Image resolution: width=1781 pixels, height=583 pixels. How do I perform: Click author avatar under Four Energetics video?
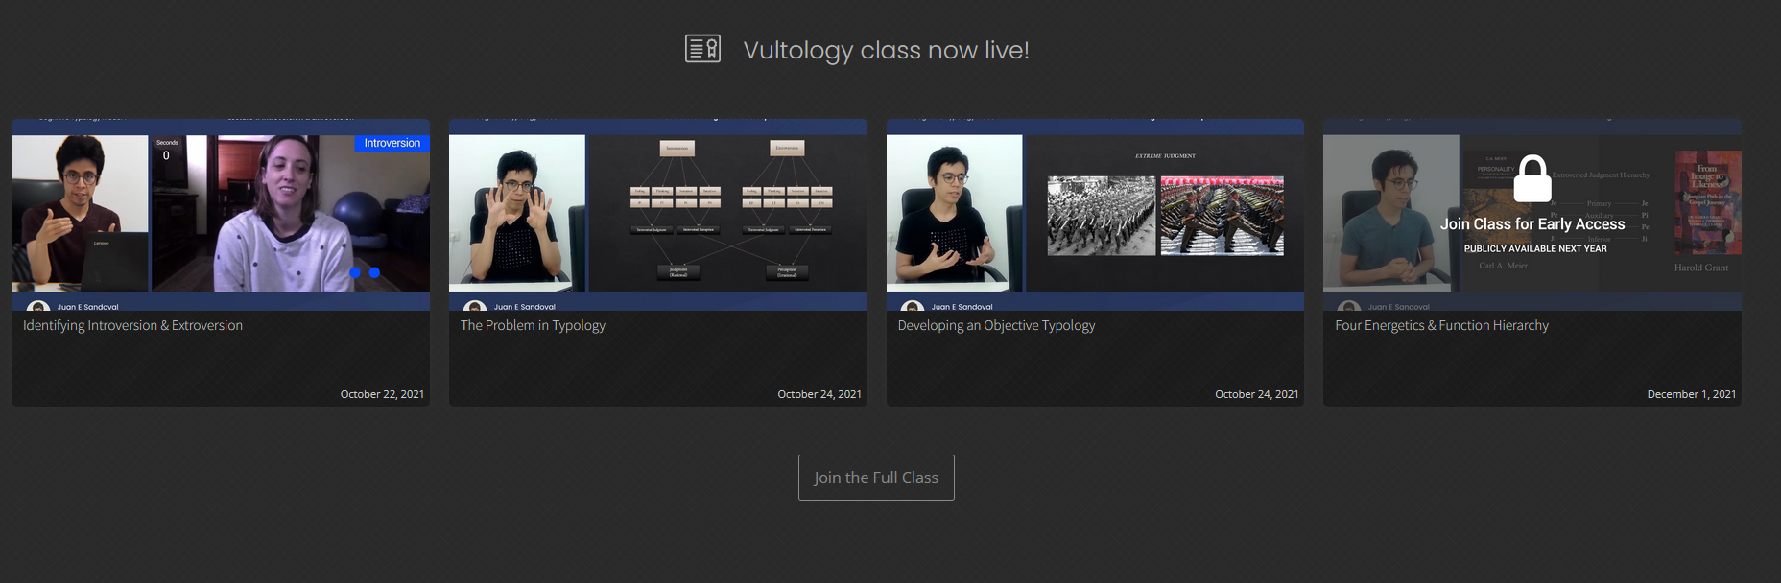tap(1349, 306)
